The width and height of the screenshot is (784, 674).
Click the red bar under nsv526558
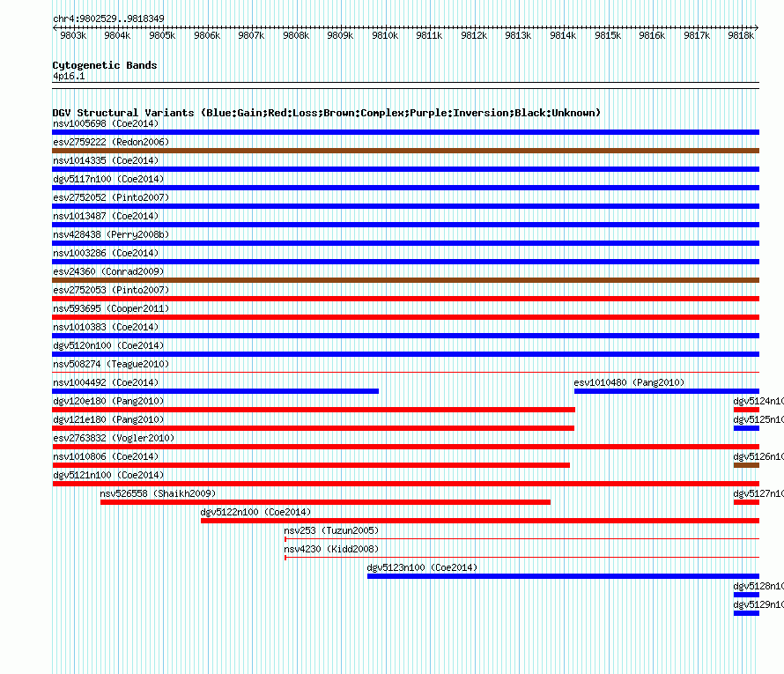(325, 502)
